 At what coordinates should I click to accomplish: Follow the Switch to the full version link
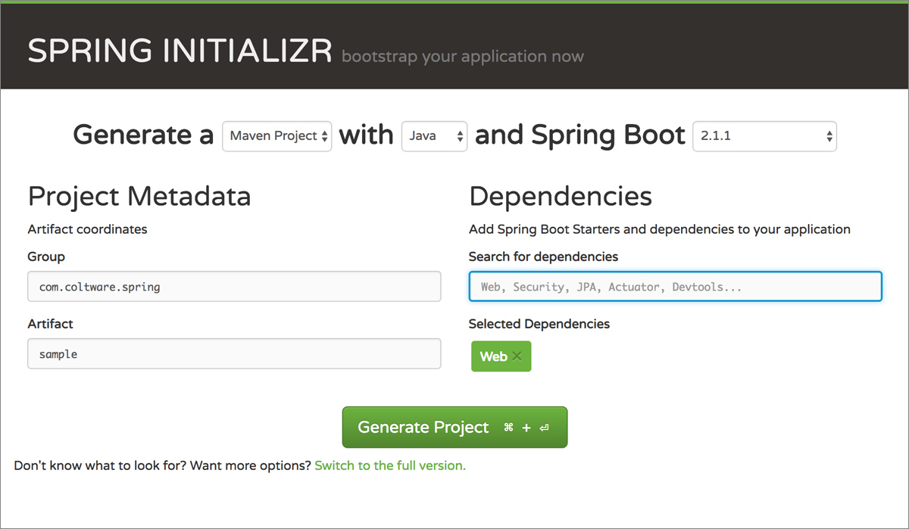tap(389, 465)
